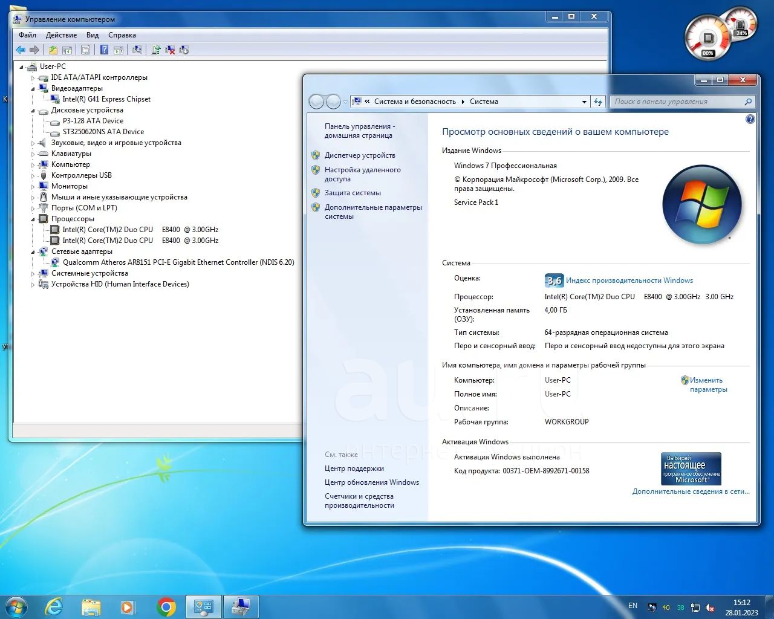Open Windows Media Player from taskbar
Image resolution: width=774 pixels, height=619 pixels.
[x=128, y=606]
